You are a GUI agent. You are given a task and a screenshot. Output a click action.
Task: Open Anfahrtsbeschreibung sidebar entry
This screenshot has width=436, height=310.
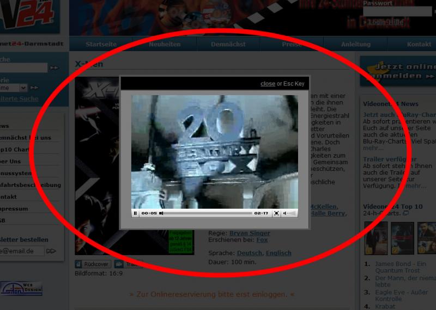(30, 185)
